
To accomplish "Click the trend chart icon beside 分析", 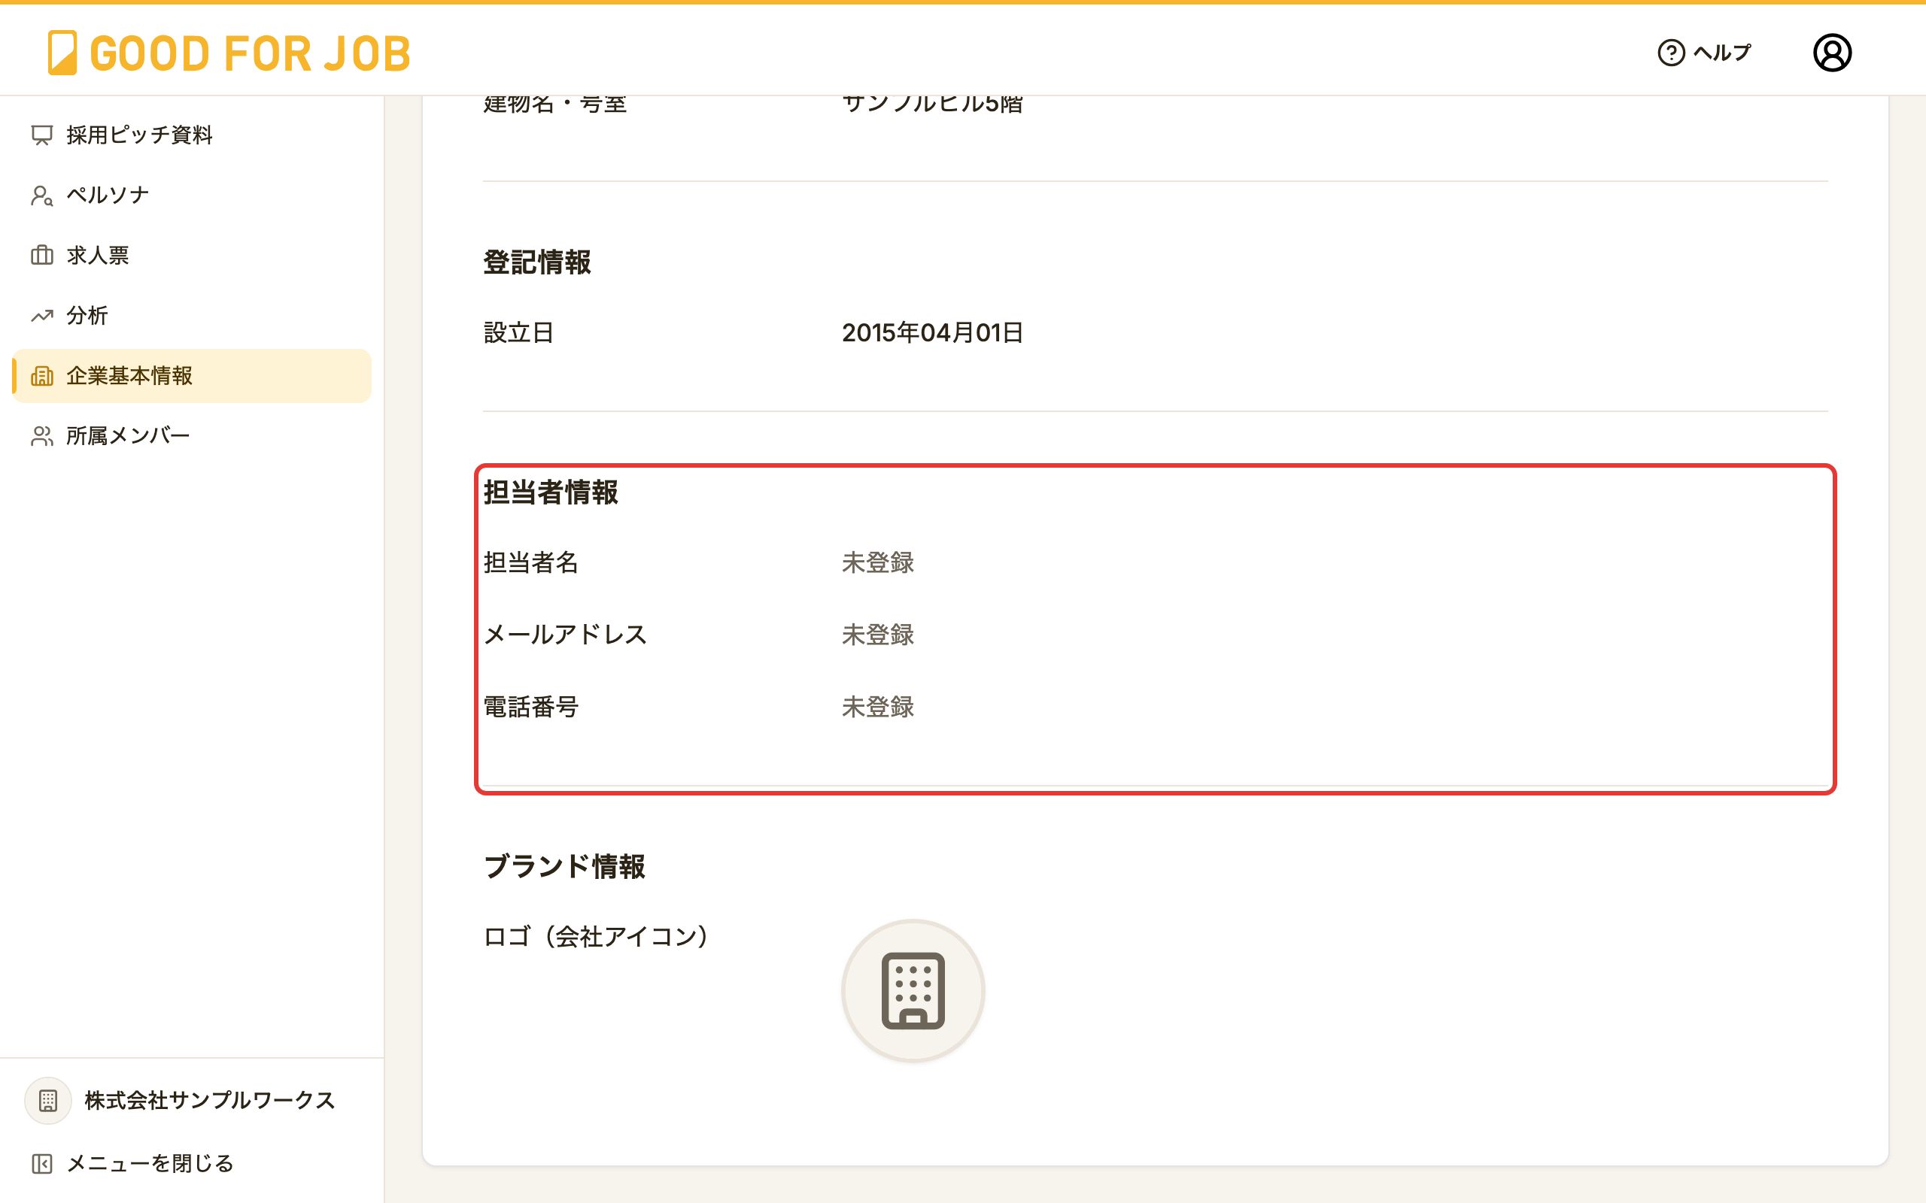I will (42, 316).
